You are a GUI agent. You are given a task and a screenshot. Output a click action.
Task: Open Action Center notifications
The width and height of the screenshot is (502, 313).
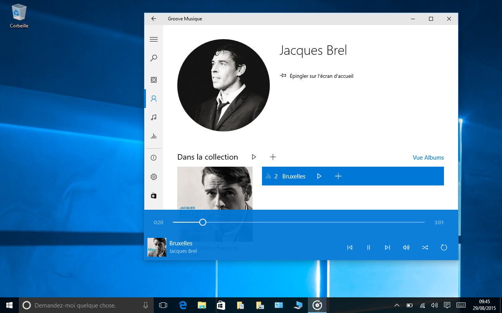447,305
